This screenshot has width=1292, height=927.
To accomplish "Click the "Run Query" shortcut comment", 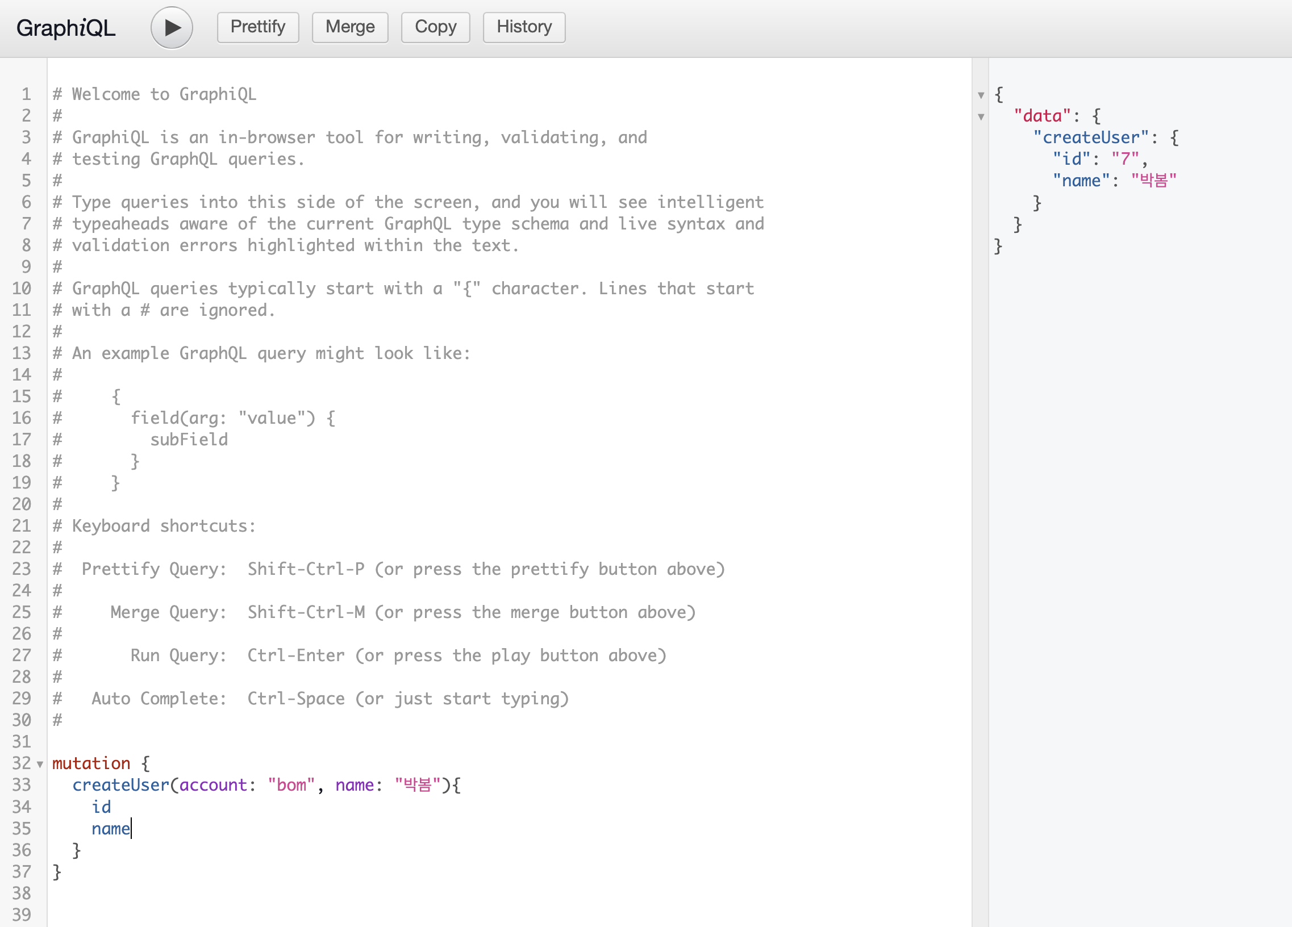I will pyautogui.click(x=360, y=655).
